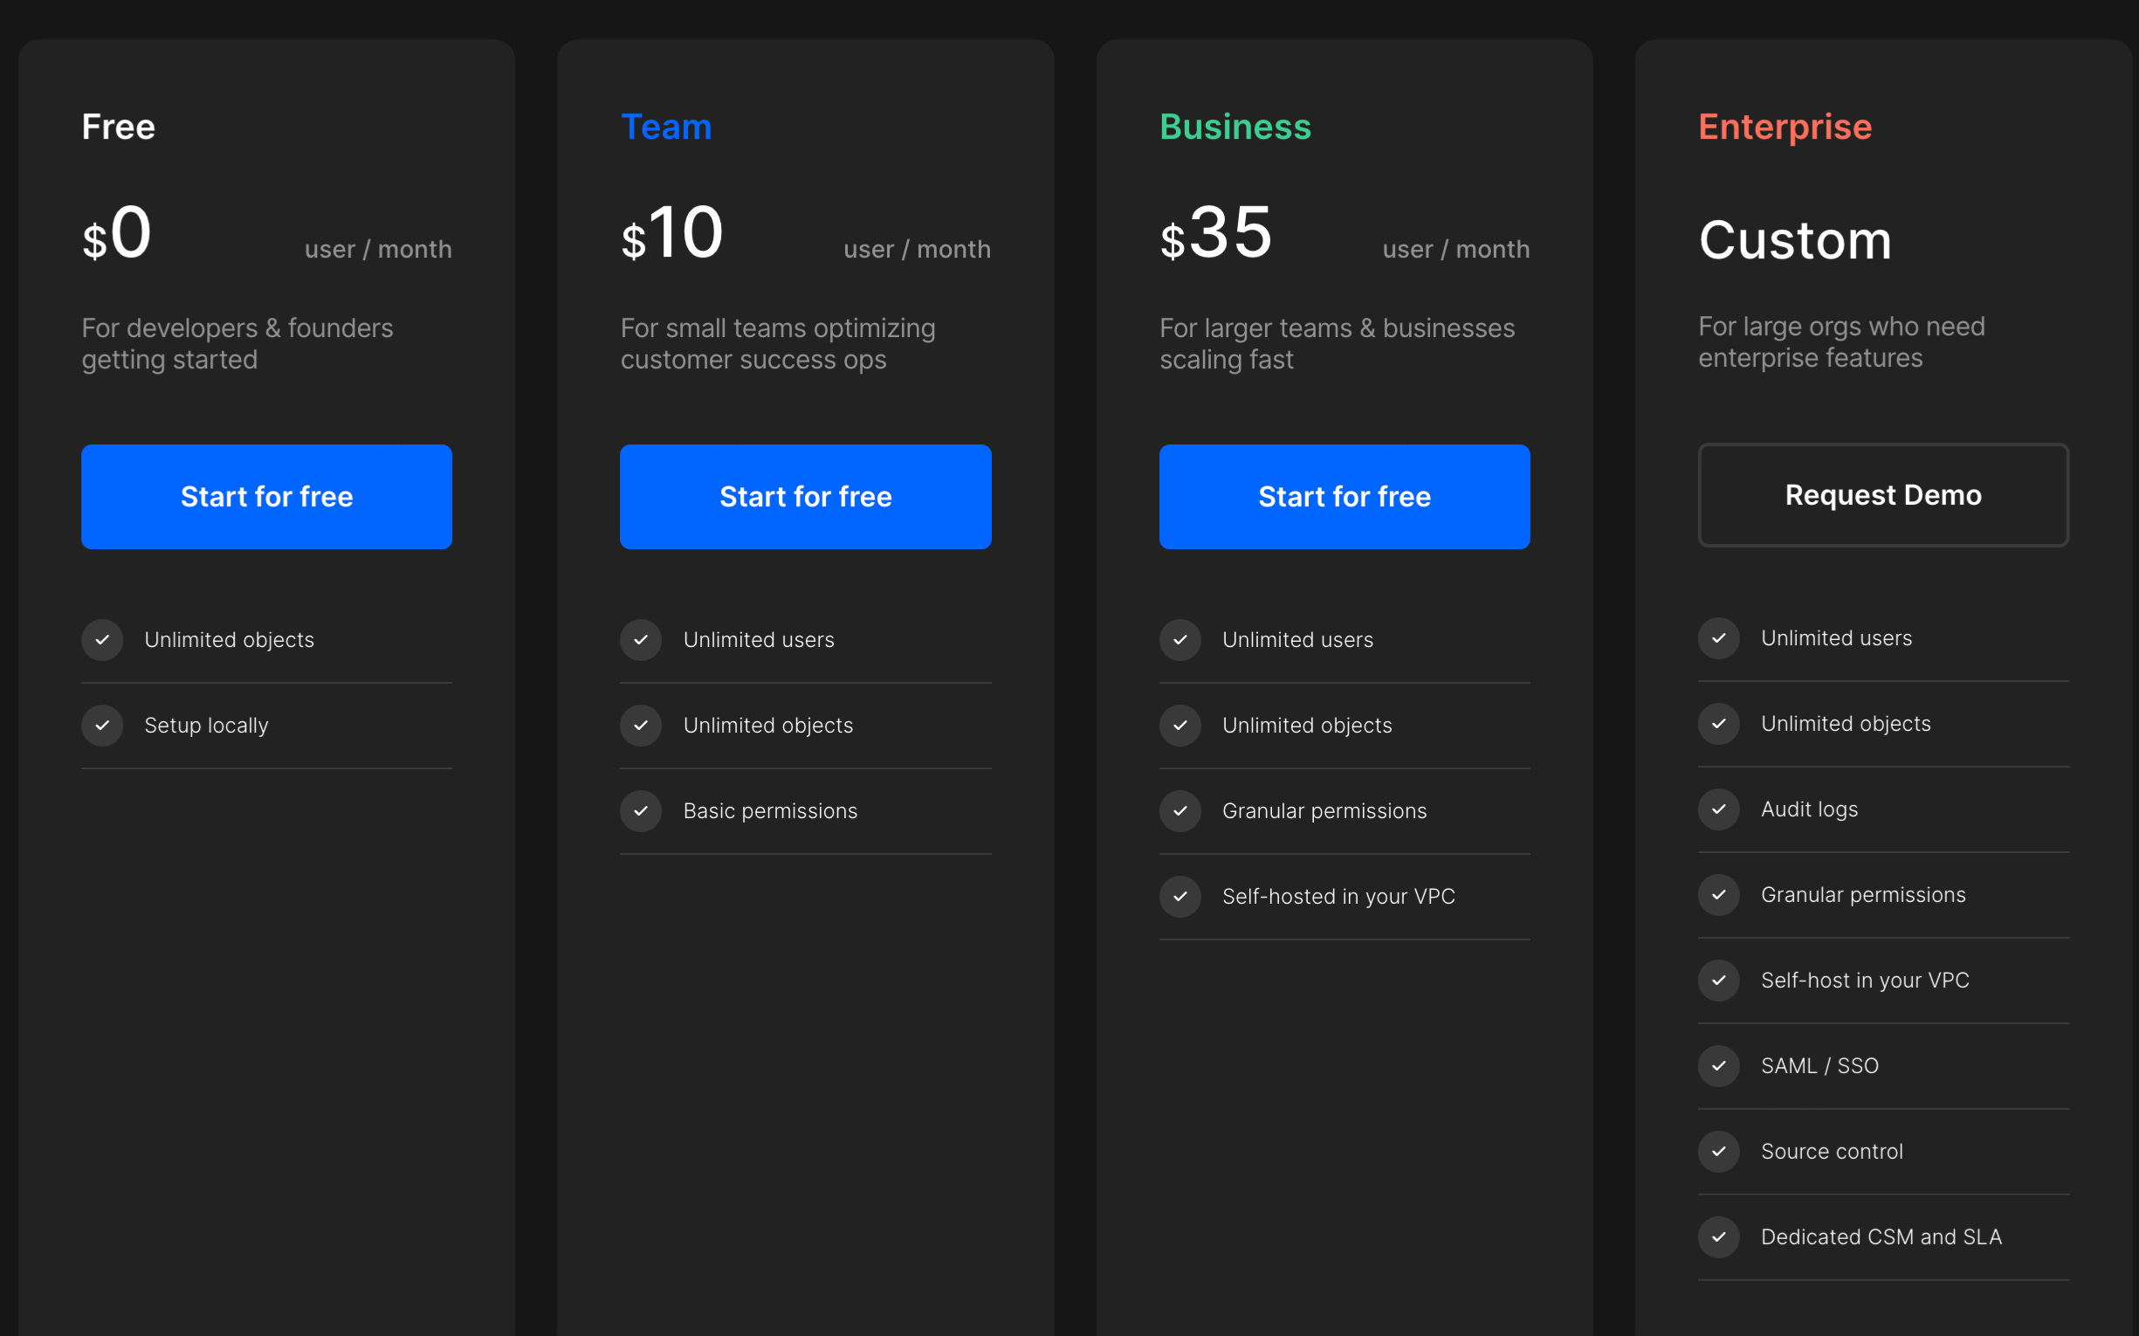Screen dimensions: 2139x1336
Task: Select the Business plan heading
Action: [1235, 127]
